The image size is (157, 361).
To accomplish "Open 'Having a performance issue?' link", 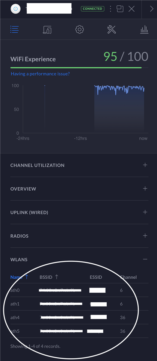I will tap(40, 74).
